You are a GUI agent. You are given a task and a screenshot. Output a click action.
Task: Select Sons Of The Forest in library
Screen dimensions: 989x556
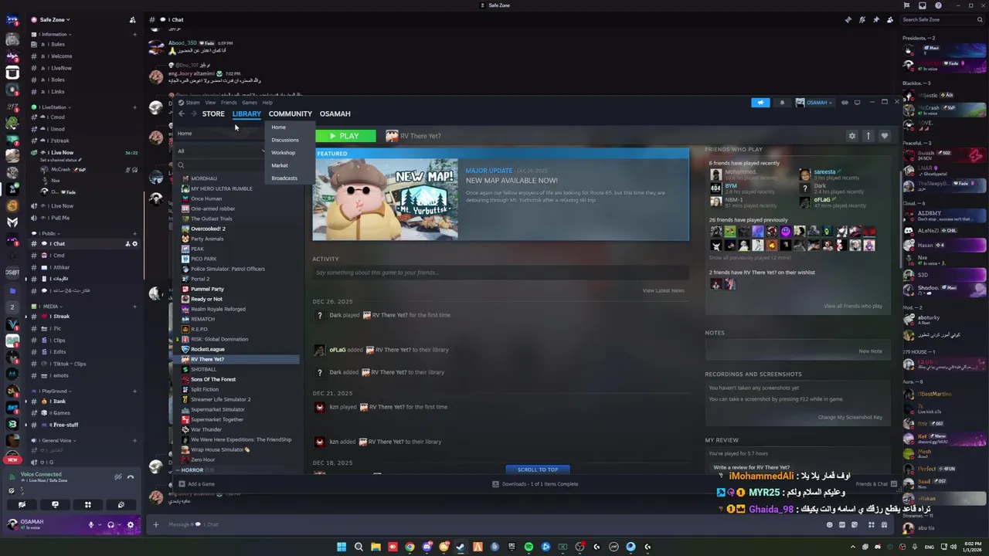(213, 379)
